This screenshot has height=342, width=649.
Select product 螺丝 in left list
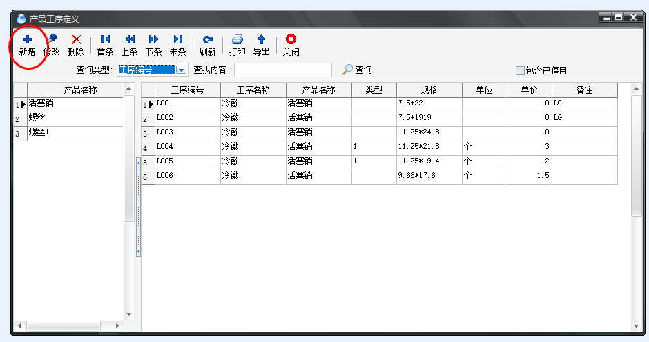coord(75,119)
